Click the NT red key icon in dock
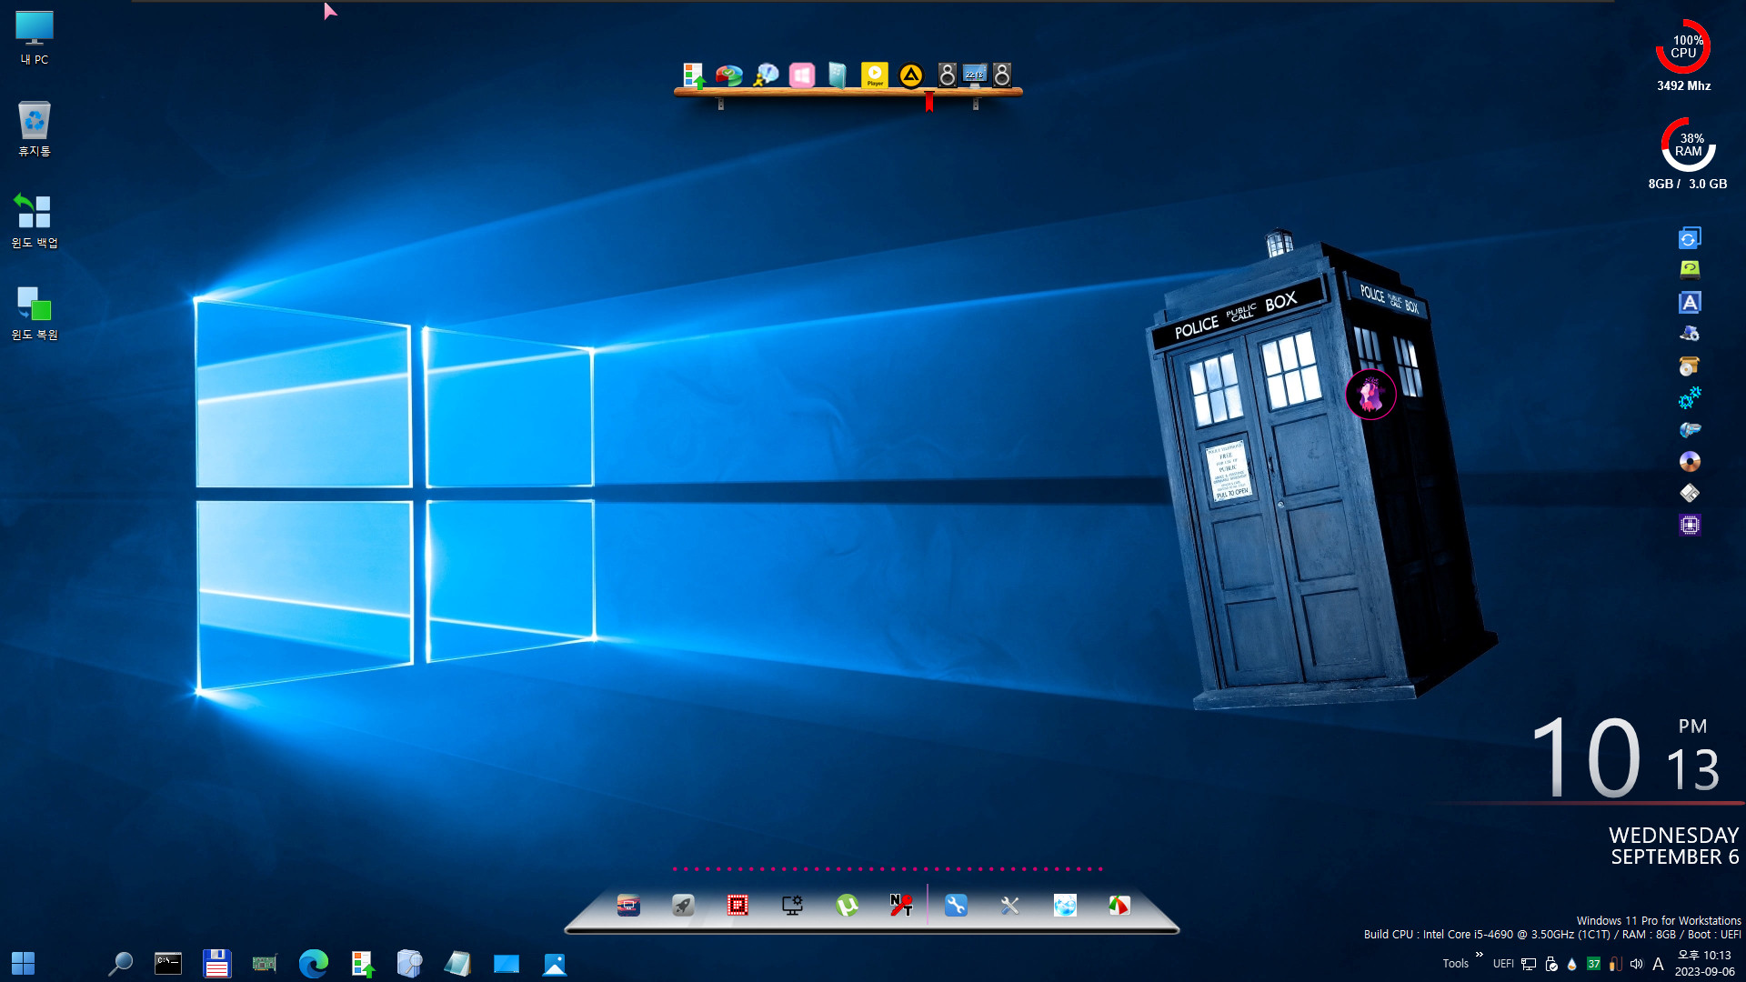Image resolution: width=1746 pixels, height=982 pixels. click(901, 906)
